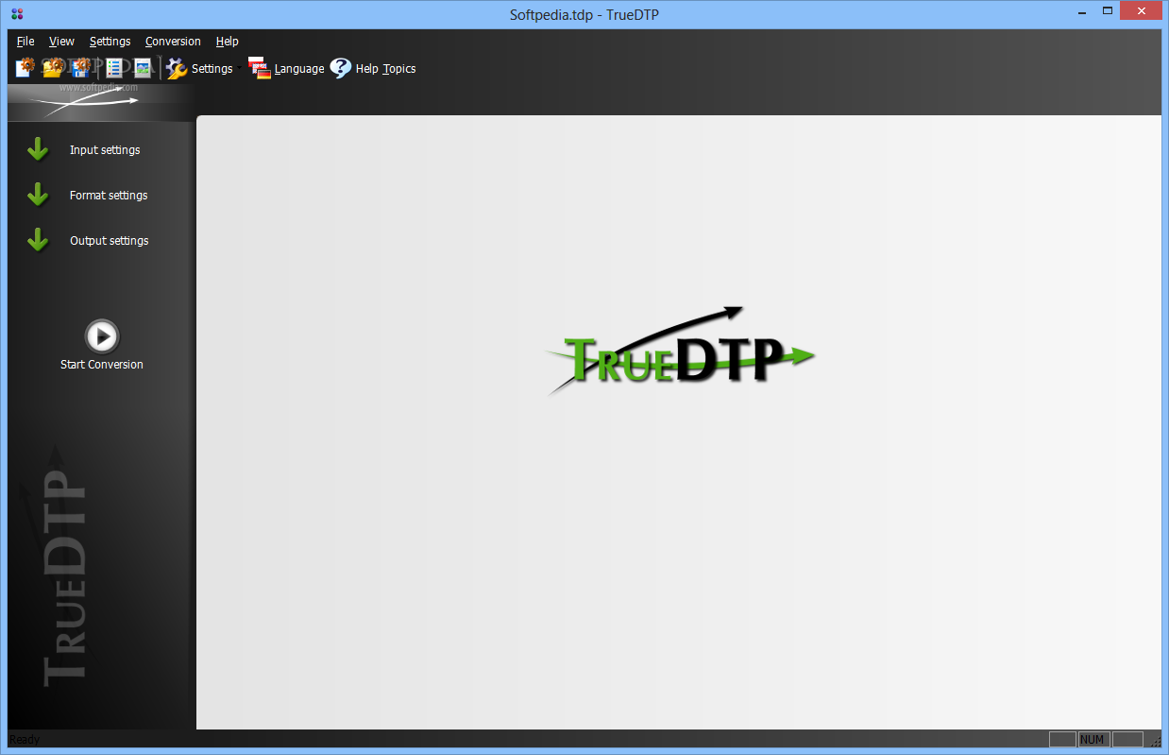Click the New project toolbar icon

click(x=25, y=68)
